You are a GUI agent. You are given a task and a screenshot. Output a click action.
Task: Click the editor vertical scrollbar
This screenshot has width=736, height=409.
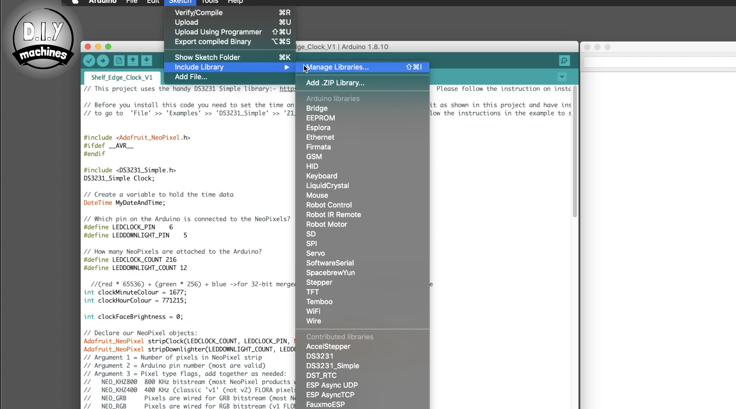click(575, 152)
